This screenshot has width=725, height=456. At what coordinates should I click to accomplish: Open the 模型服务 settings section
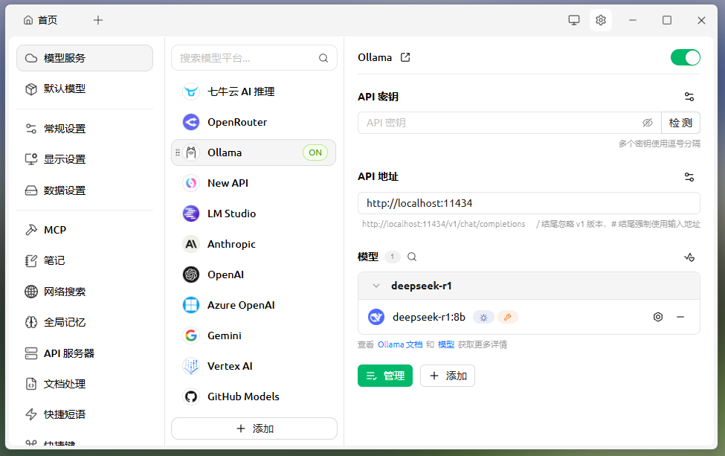pyautogui.click(x=85, y=58)
